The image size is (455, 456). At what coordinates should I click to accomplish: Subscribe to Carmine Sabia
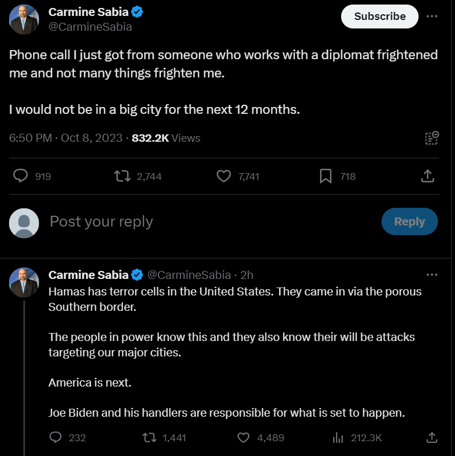tap(380, 17)
